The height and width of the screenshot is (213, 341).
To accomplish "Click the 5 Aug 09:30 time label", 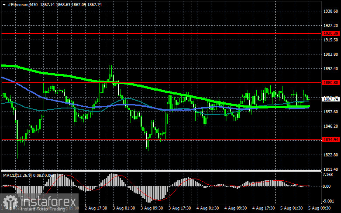I will coord(319,208).
